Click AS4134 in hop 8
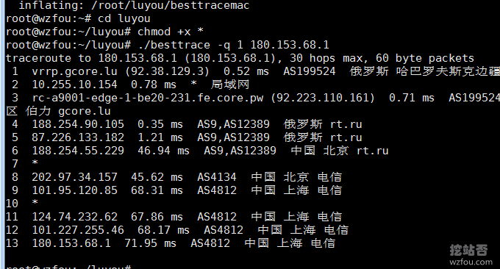 click(x=217, y=177)
